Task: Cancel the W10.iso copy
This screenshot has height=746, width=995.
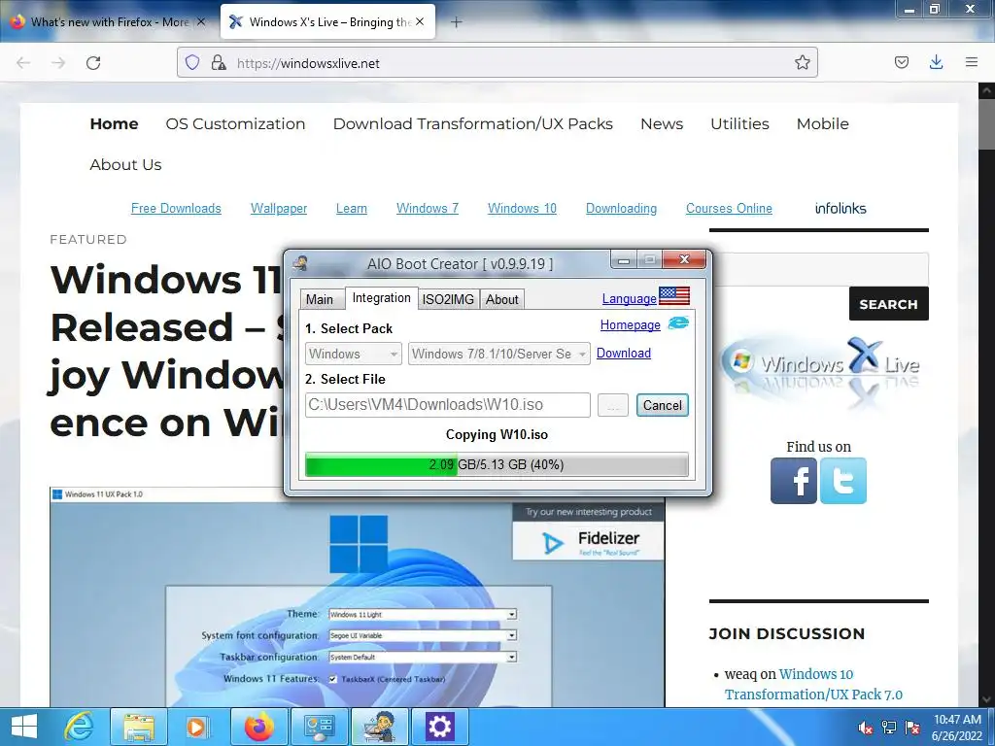Action: pos(663,405)
